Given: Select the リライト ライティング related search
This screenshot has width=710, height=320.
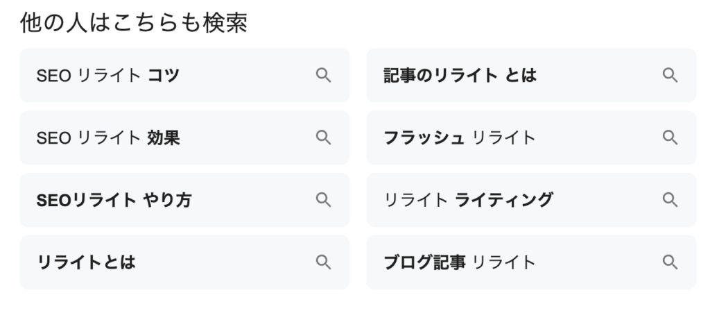Looking at the screenshot, I should click(468, 201).
